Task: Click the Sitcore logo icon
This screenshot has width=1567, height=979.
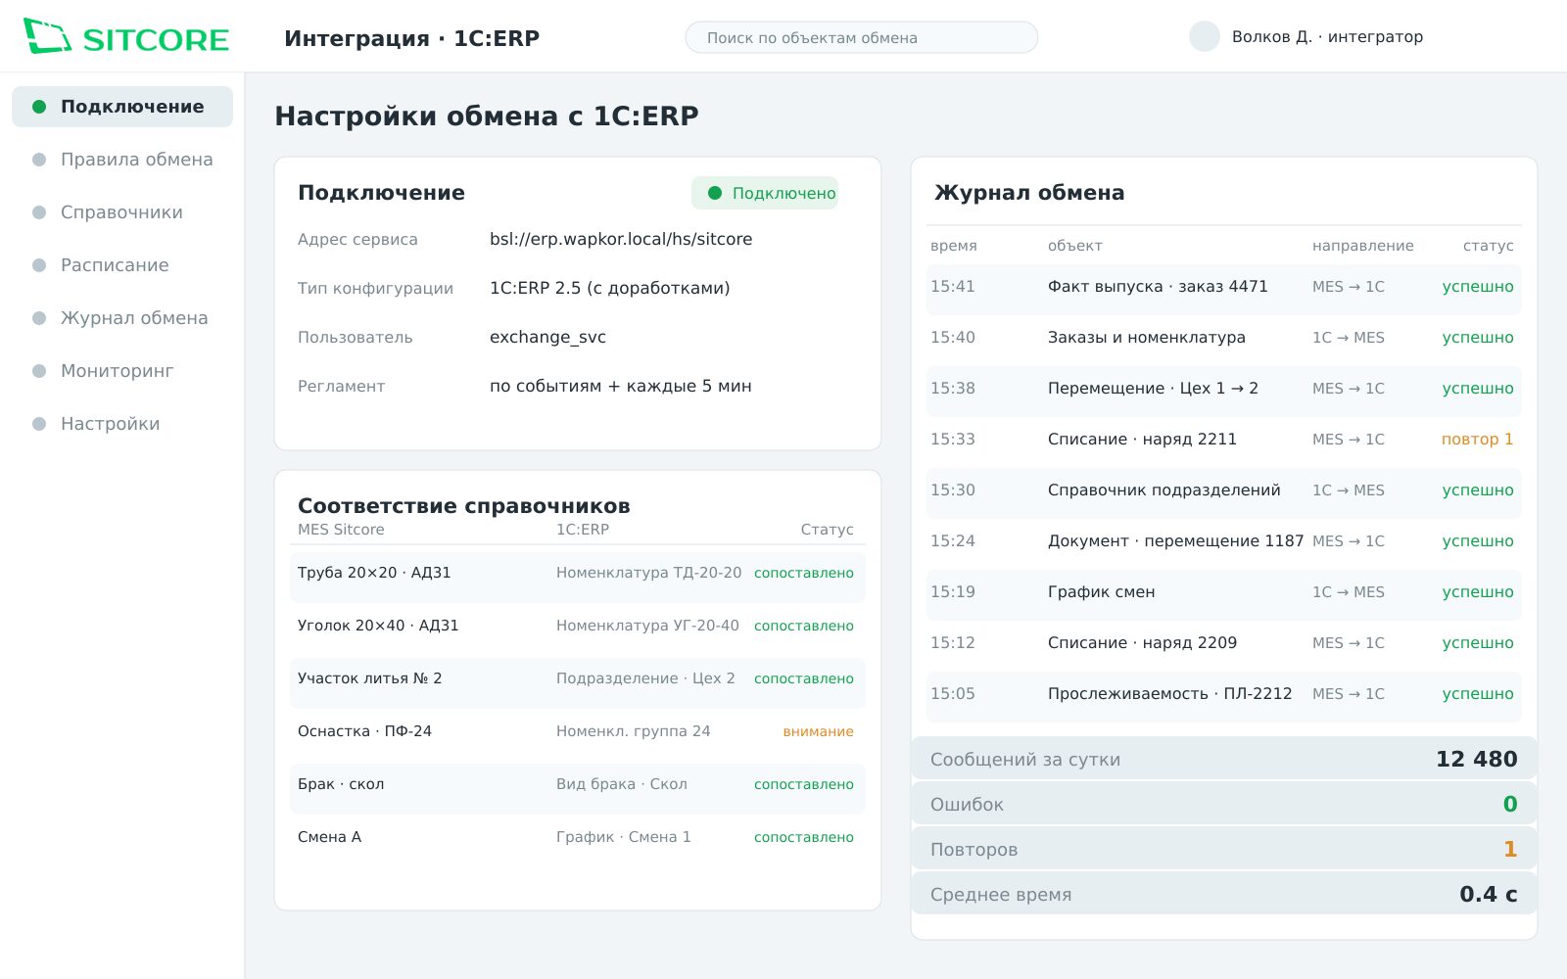Action: tap(47, 36)
